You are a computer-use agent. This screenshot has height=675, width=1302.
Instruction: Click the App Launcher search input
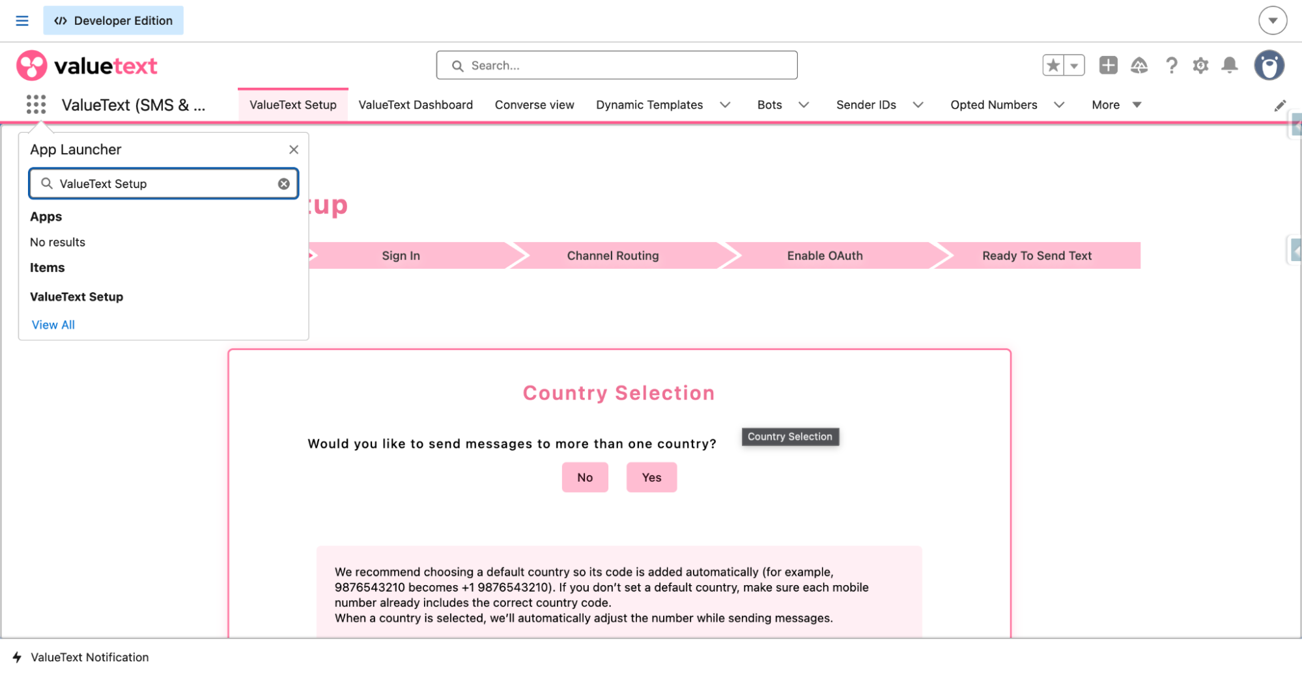pos(163,184)
